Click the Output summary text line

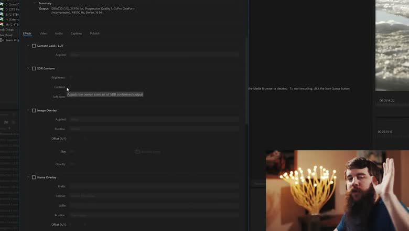pyautogui.click(x=93, y=8)
